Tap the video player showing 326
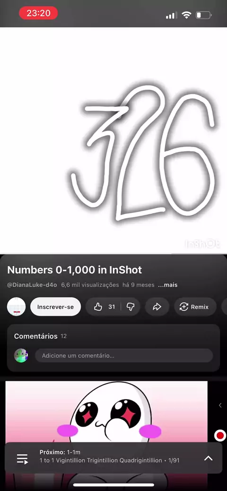 (x=113, y=140)
